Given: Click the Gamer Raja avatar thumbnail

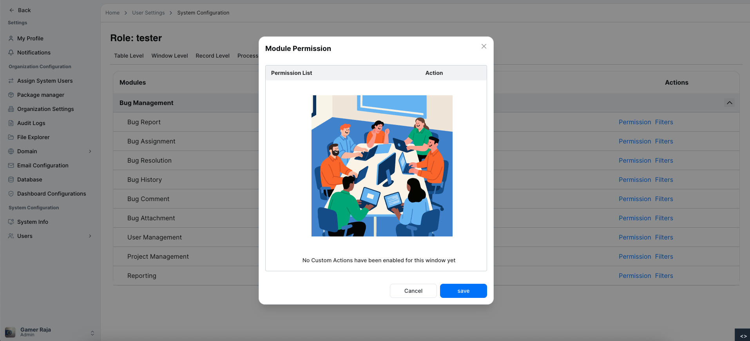Looking at the screenshot, I should click(10, 332).
